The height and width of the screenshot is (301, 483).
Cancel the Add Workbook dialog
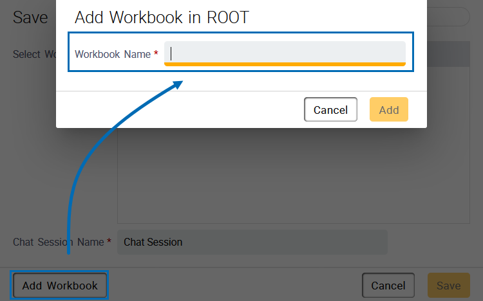click(330, 110)
